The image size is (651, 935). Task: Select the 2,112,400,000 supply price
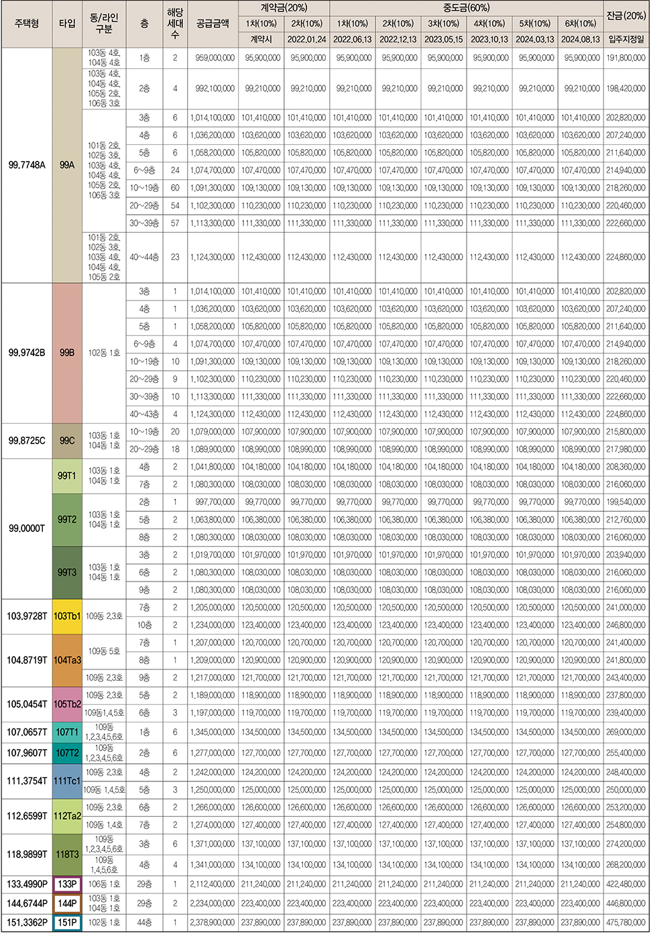(x=213, y=885)
